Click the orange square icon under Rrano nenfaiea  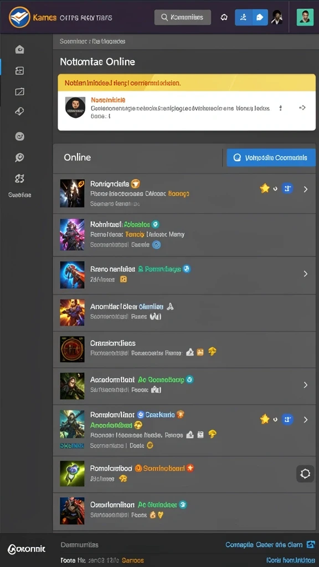[124, 279]
